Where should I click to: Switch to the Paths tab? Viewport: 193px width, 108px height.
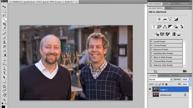coord(175,75)
